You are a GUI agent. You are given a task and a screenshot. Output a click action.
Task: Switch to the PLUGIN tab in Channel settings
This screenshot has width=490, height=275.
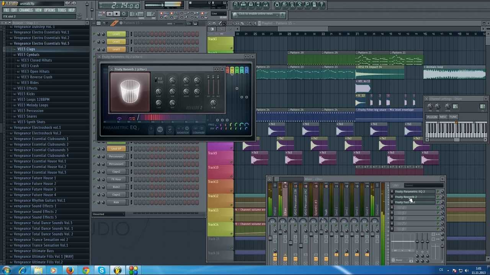(432, 117)
